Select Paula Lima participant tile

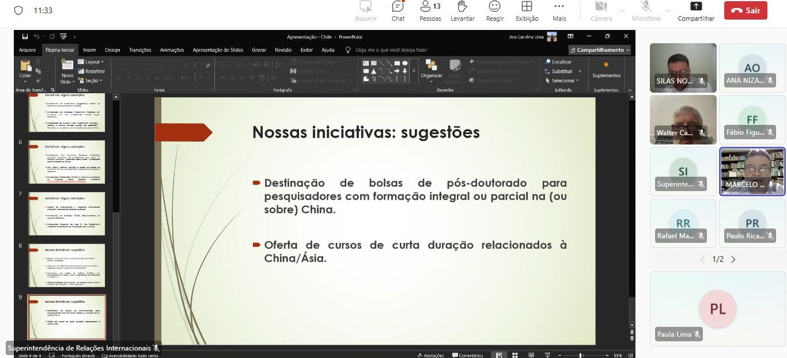(x=717, y=308)
